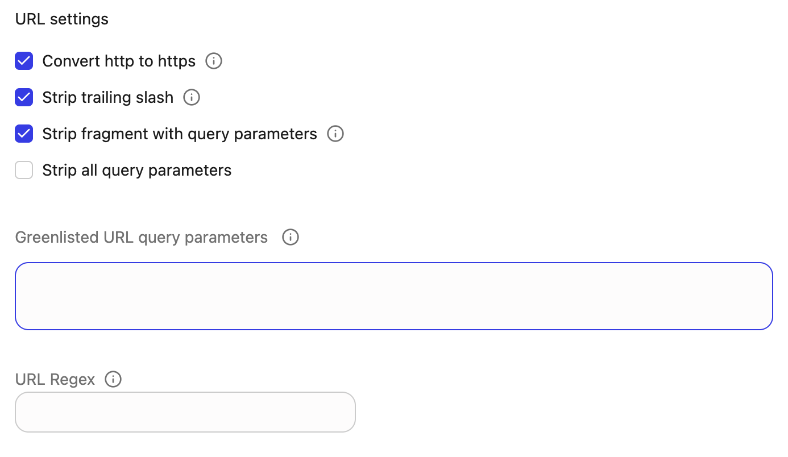Screen dimensions: 788x457
Task: Toggle the checked box left of Strip trailing slash
Action: (24, 97)
